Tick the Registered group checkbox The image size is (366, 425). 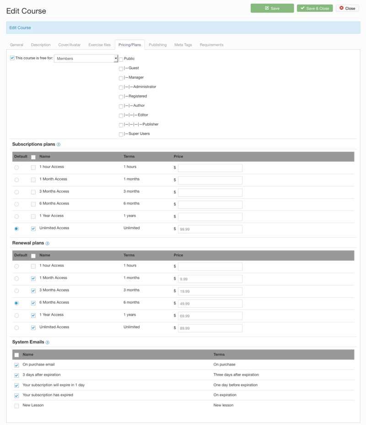coord(121,97)
